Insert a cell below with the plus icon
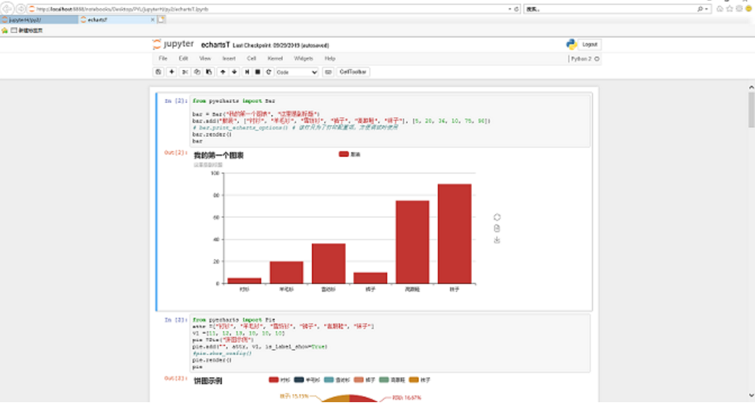This screenshot has width=755, height=403. click(171, 72)
